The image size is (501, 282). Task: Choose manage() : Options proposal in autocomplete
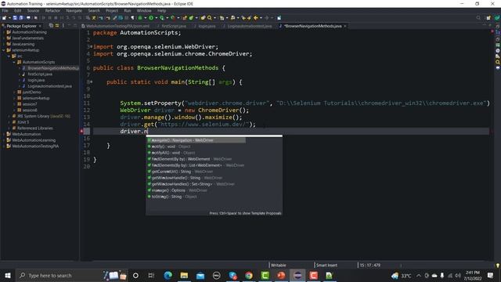click(177, 190)
